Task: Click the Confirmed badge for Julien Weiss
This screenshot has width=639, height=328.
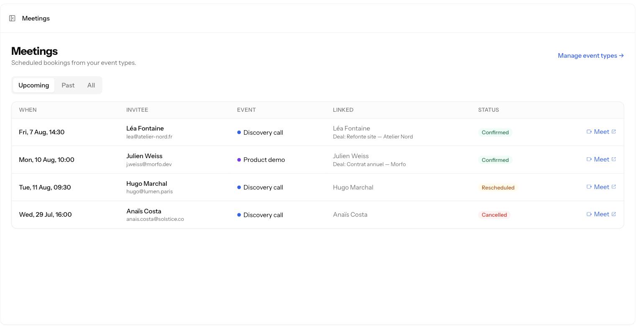Action: point(495,160)
